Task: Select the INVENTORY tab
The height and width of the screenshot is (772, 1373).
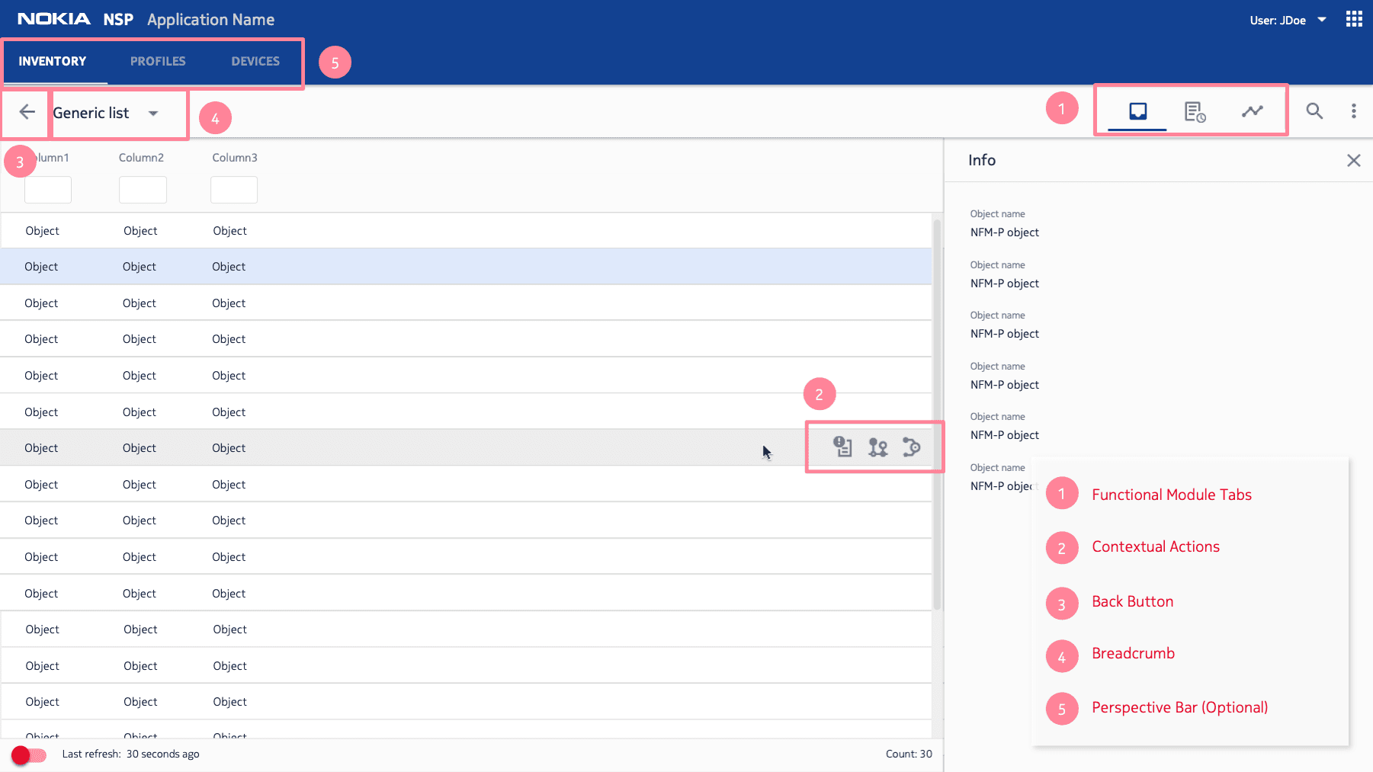Action: tap(52, 61)
